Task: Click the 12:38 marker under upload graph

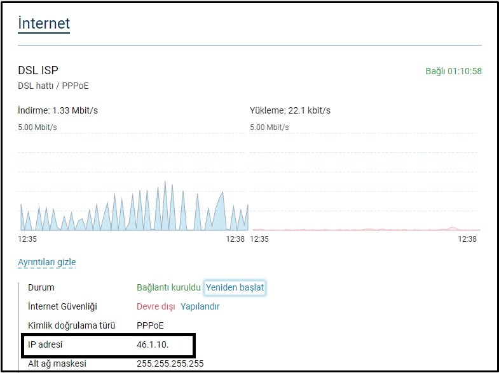Action: (467, 239)
